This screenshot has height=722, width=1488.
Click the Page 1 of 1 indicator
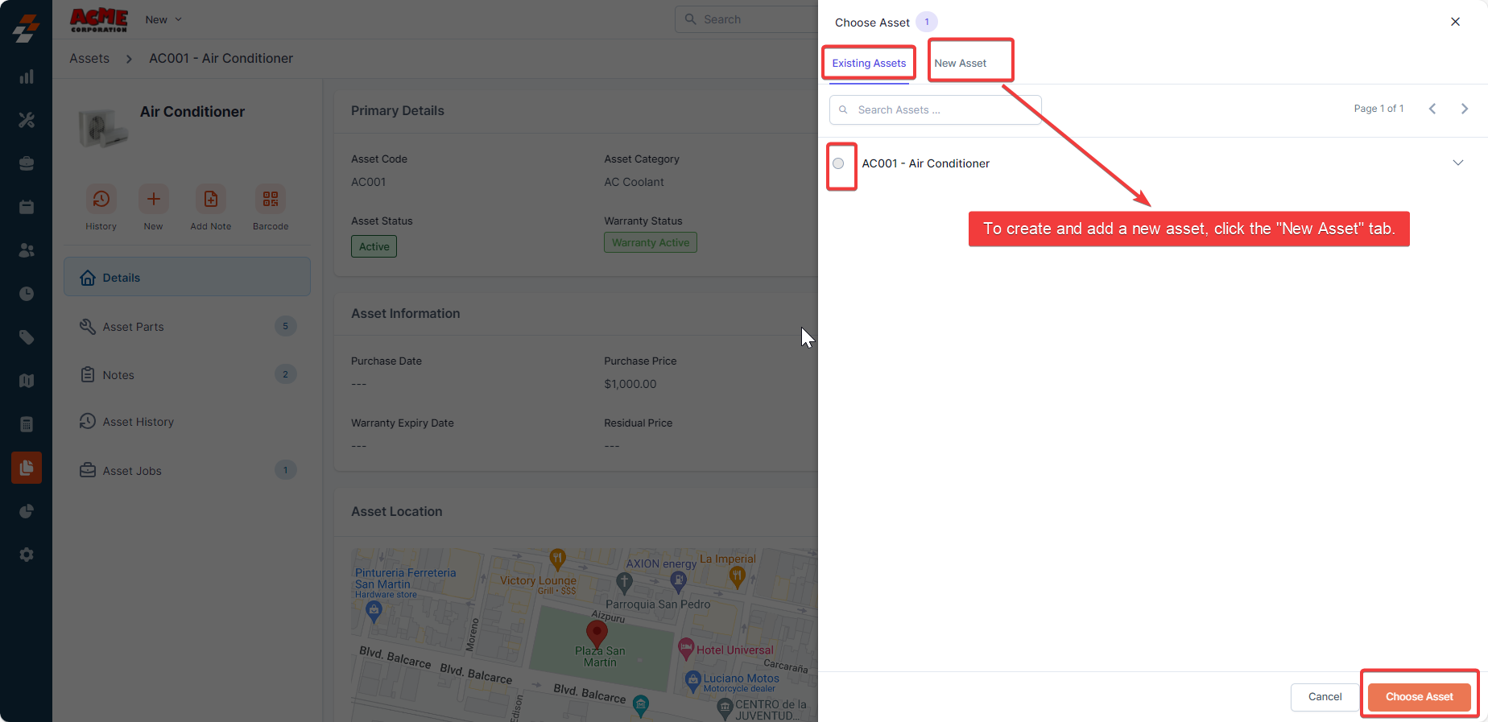tap(1378, 109)
